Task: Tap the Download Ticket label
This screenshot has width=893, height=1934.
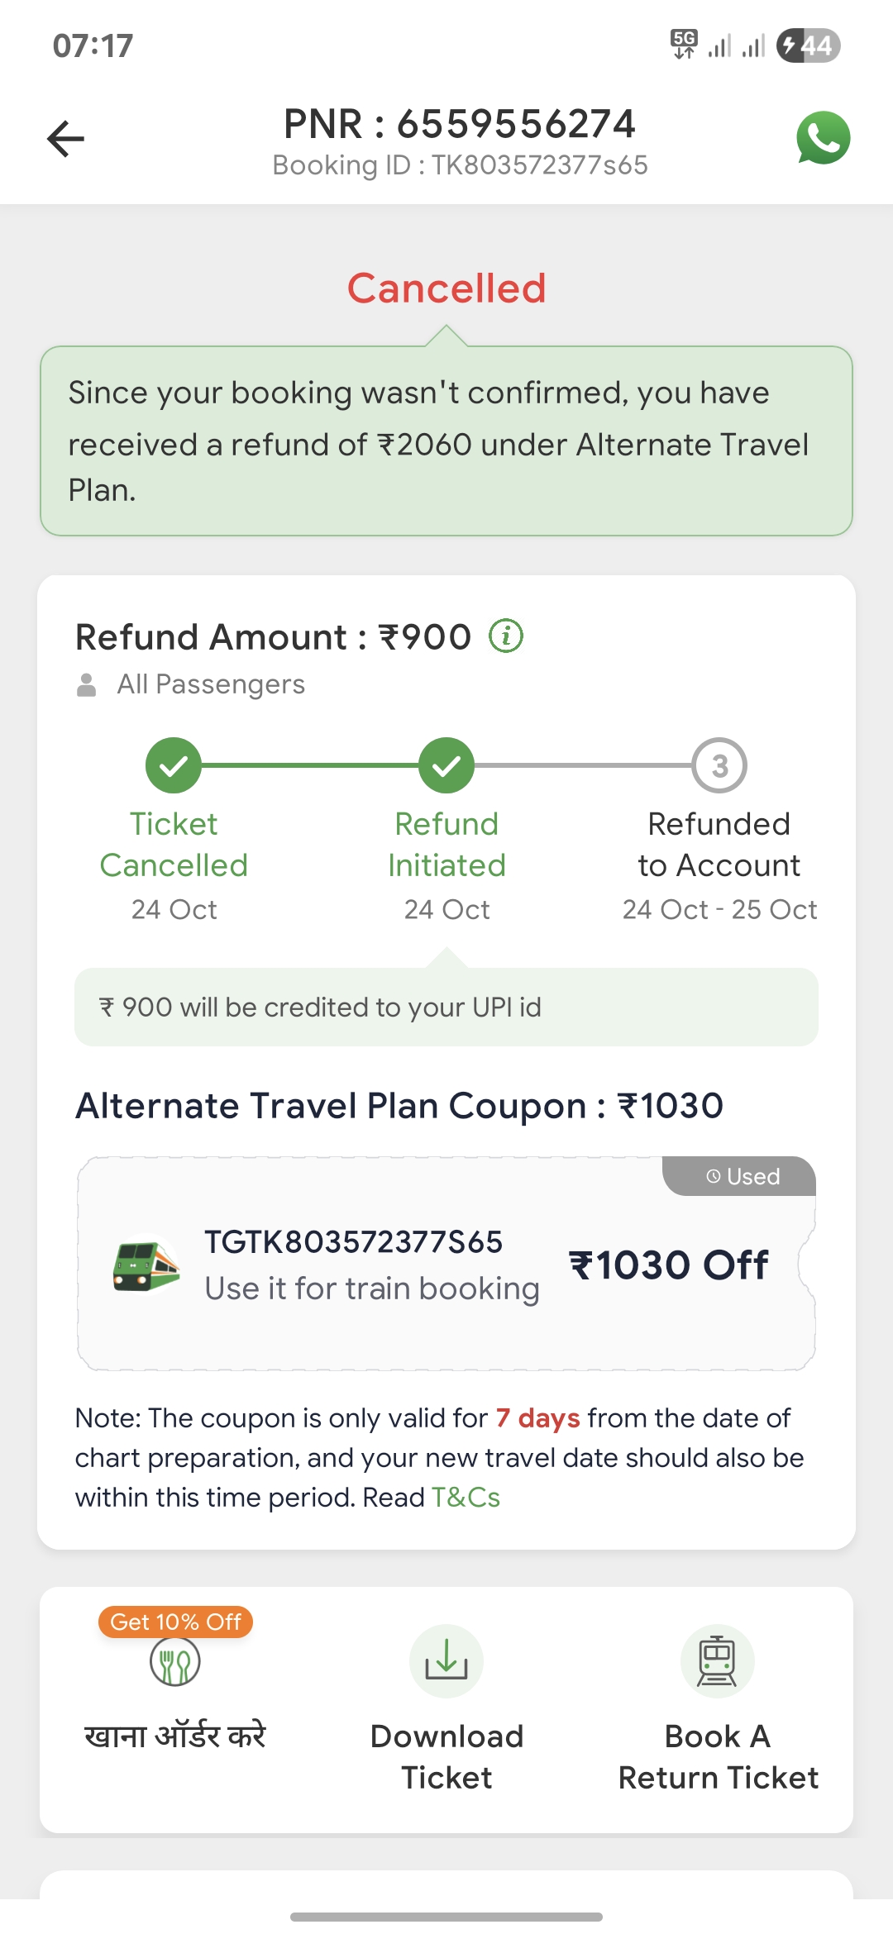Action: pos(446,1756)
